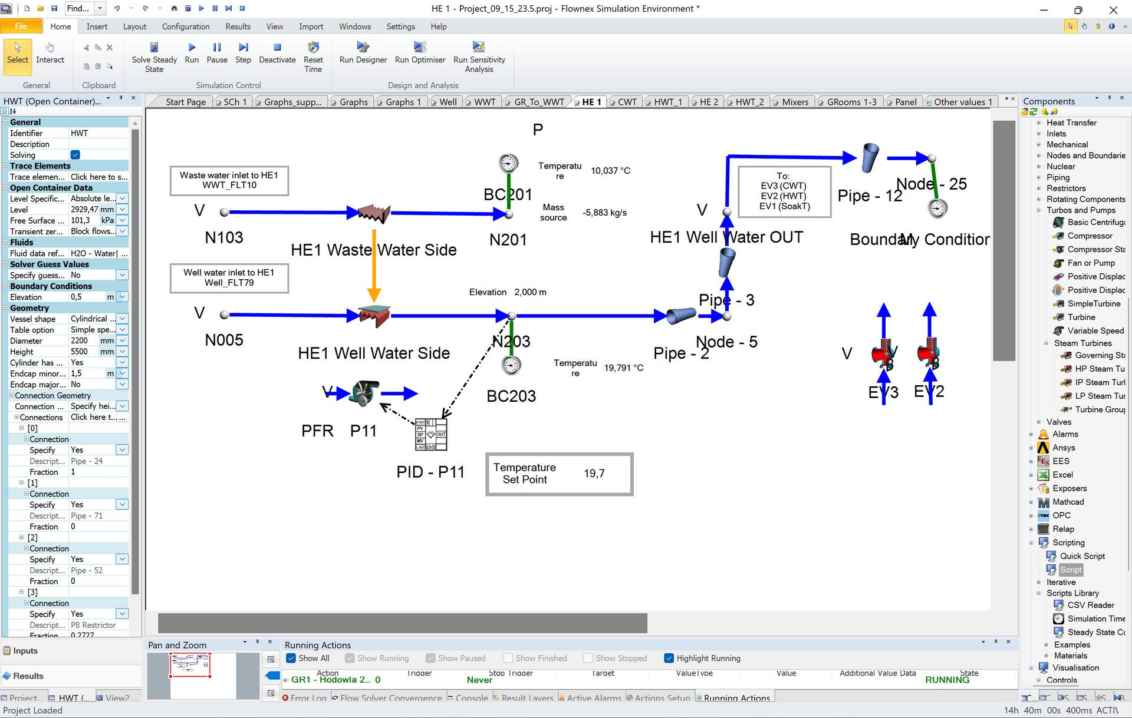Image resolution: width=1132 pixels, height=718 pixels.
Task: Open the File menu
Action: [21, 26]
